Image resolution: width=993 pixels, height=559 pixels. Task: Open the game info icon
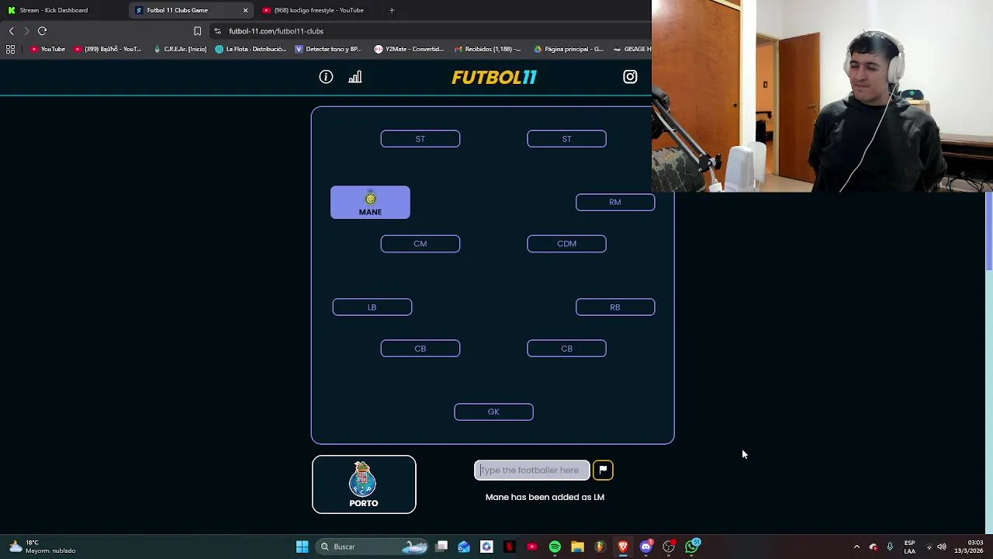(x=326, y=77)
